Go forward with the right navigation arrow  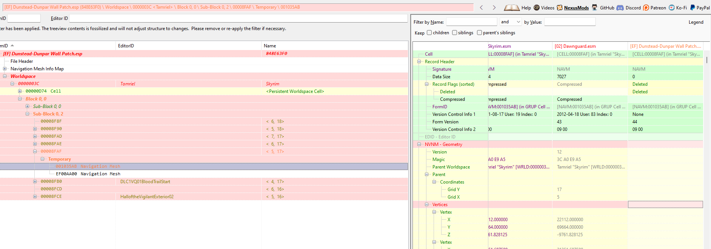coord(494,8)
